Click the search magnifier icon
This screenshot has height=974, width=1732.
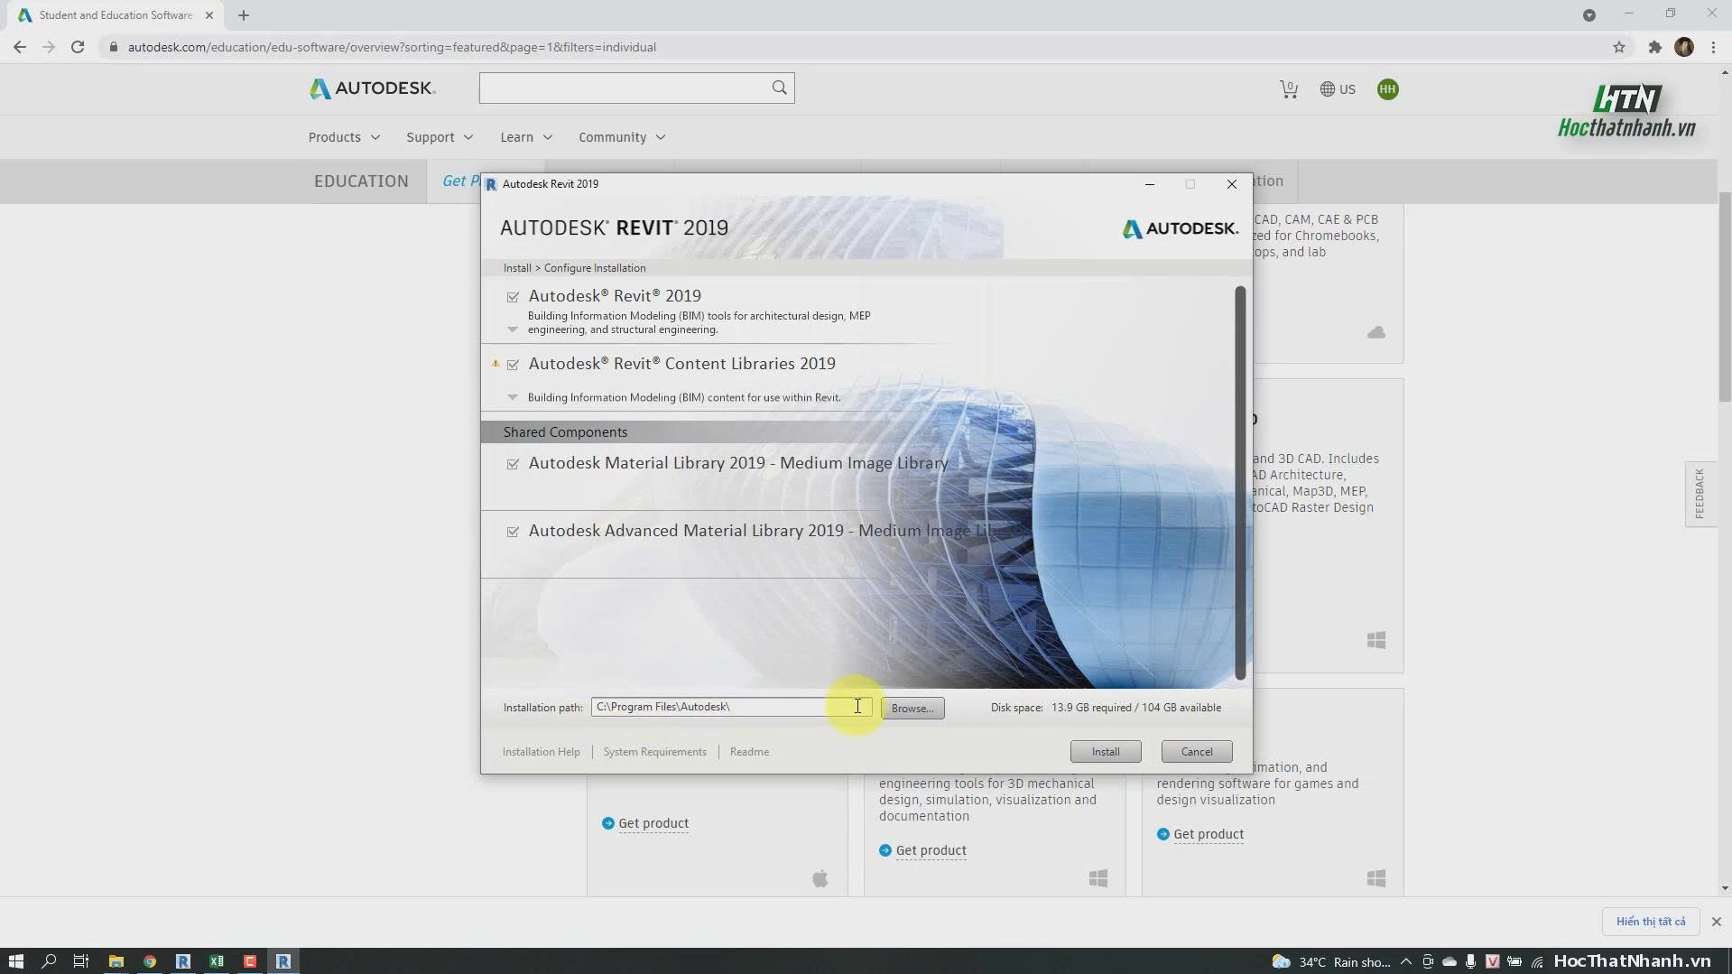point(779,88)
